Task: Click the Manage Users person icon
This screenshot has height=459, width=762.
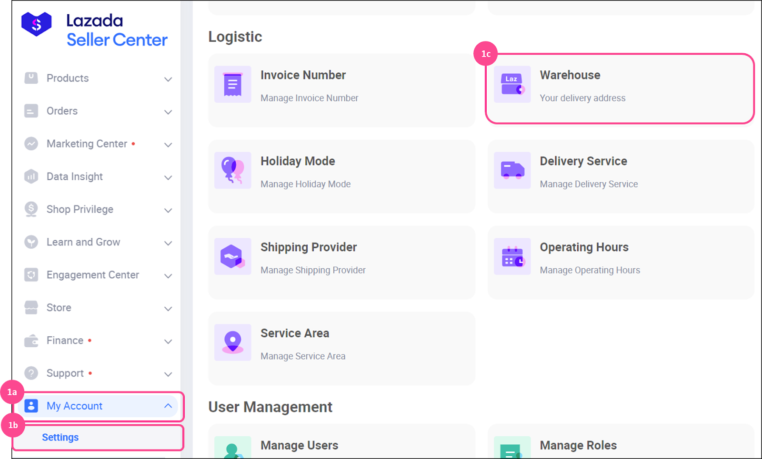Action: click(x=232, y=448)
